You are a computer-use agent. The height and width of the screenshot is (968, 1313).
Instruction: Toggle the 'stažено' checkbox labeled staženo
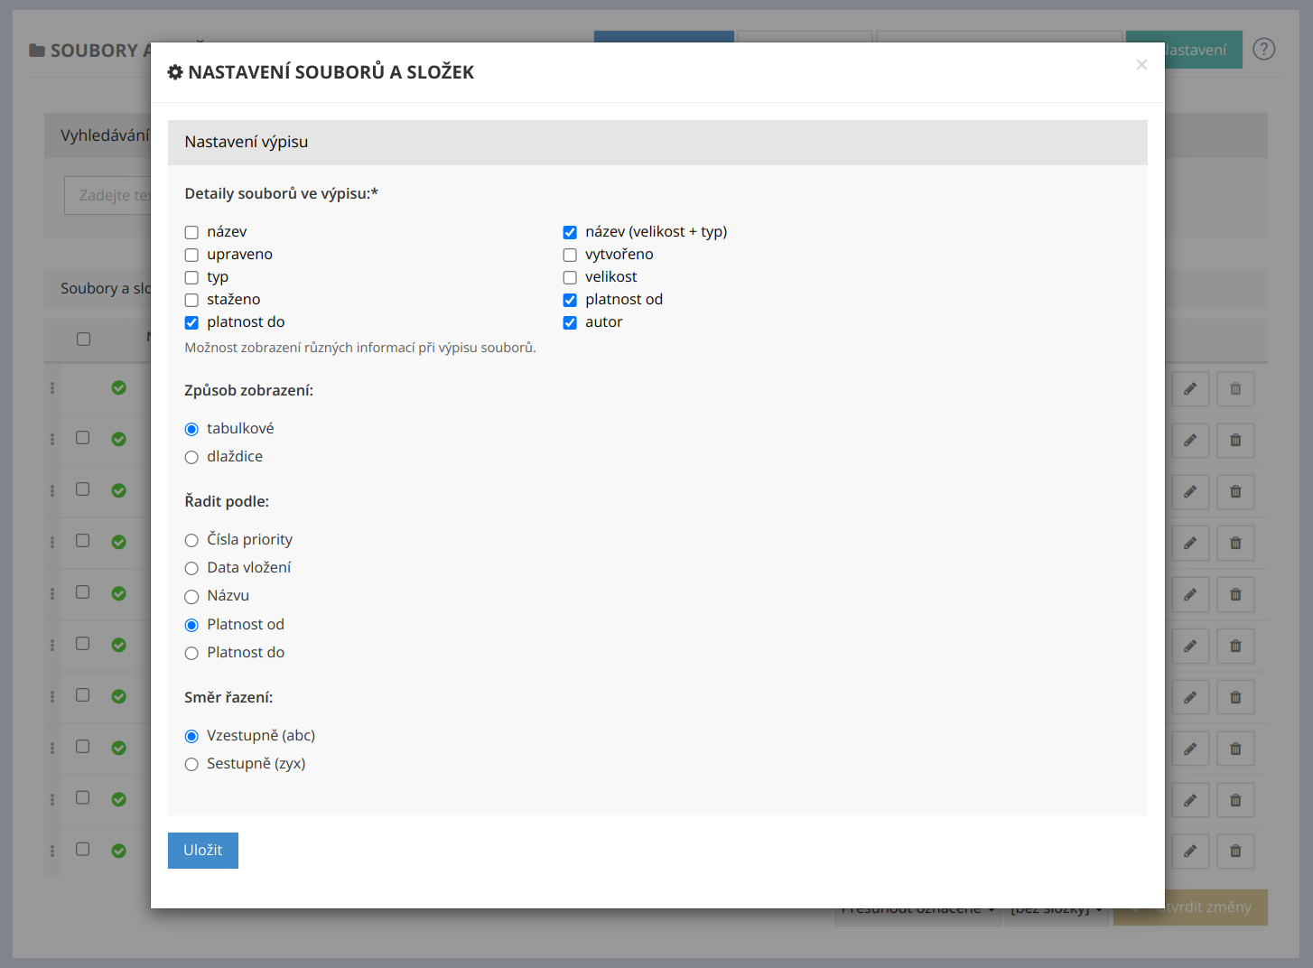[x=191, y=301]
